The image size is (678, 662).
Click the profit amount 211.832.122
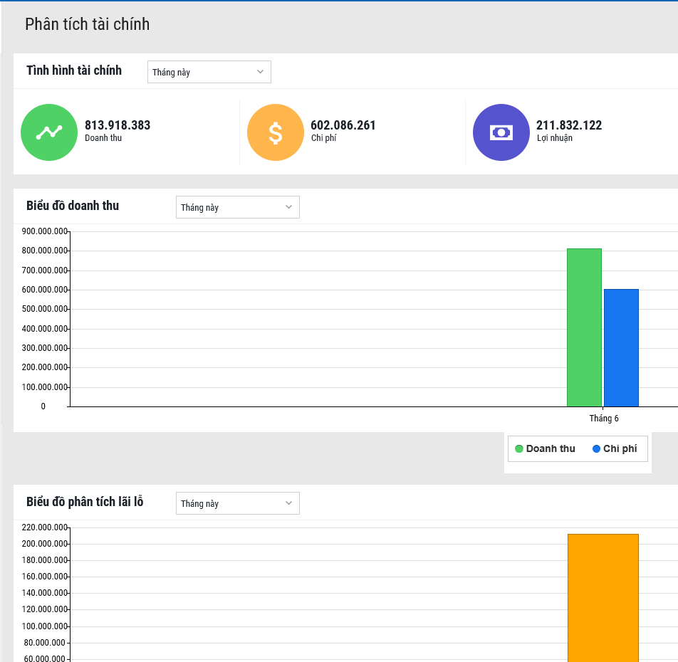coord(569,125)
